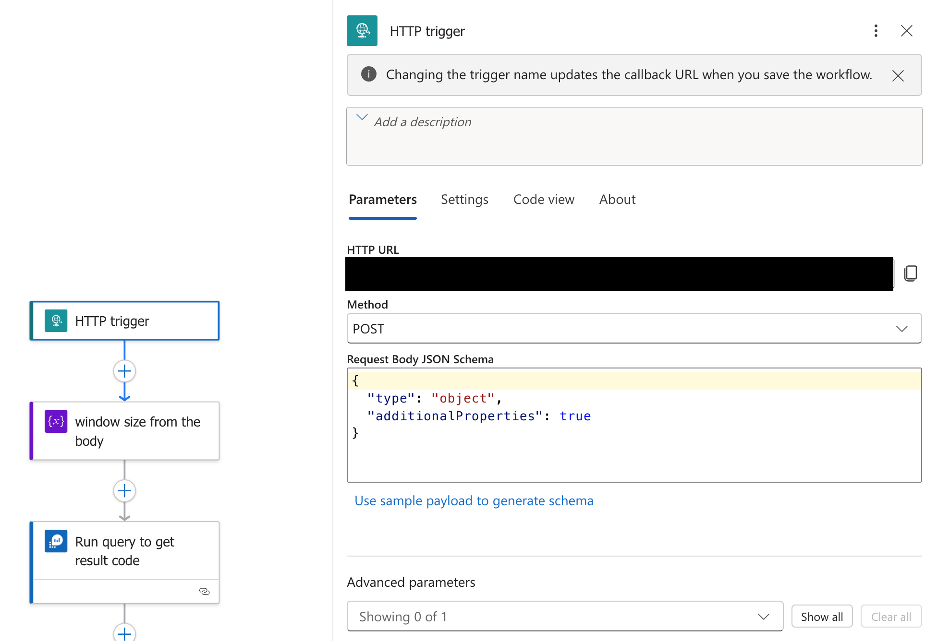This screenshot has width=925, height=641.
Task: Switch to the Parameters tab
Action: click(x=383, y=200)
